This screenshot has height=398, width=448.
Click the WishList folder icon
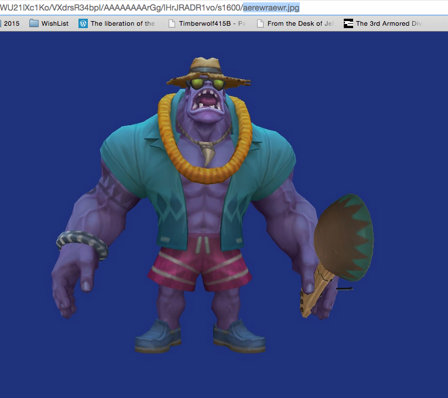tap(34, 23)
